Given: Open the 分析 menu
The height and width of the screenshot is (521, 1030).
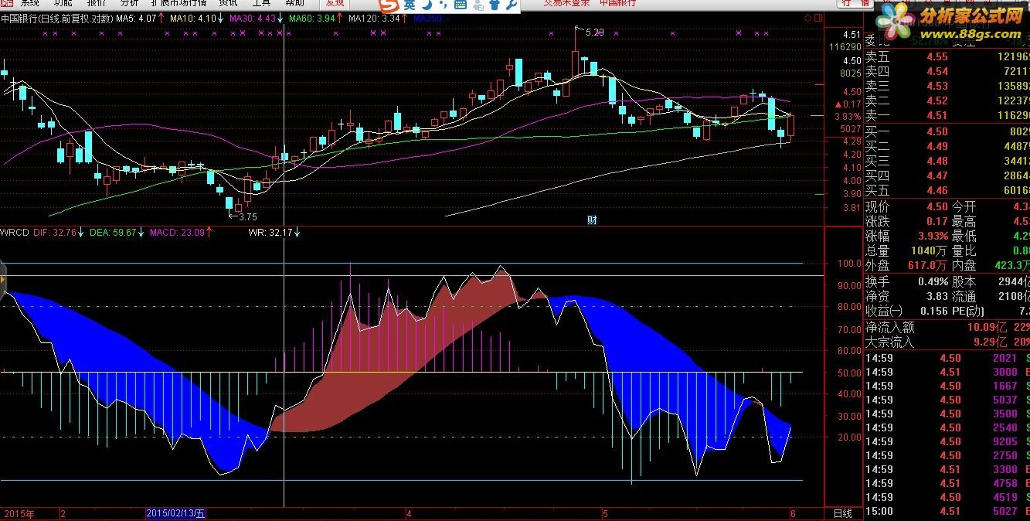Looking at the screenshot, I should point(130,3).
